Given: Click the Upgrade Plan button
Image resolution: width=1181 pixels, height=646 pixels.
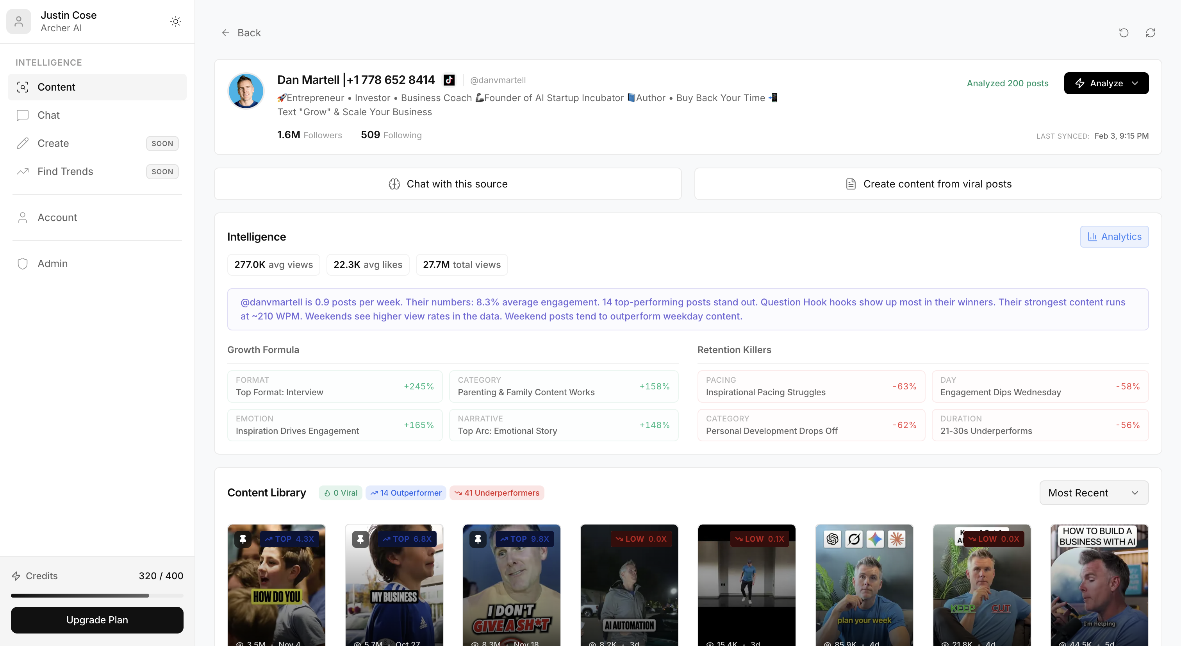Looking at the screenshot, I should point(97,620).
